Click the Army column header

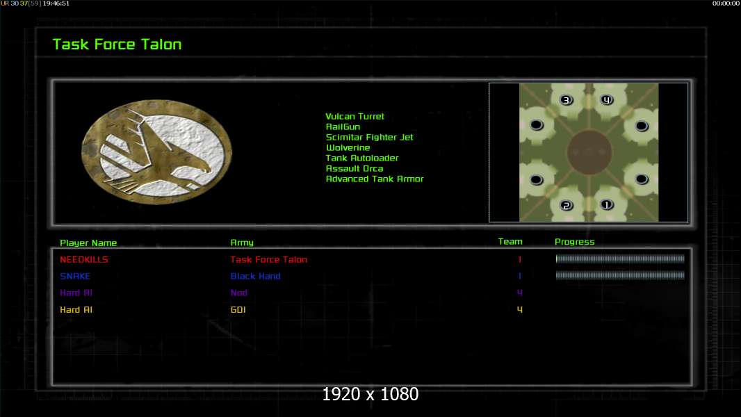242,243
